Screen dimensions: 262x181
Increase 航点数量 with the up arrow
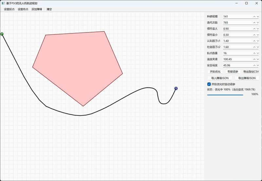coord(254,53)
